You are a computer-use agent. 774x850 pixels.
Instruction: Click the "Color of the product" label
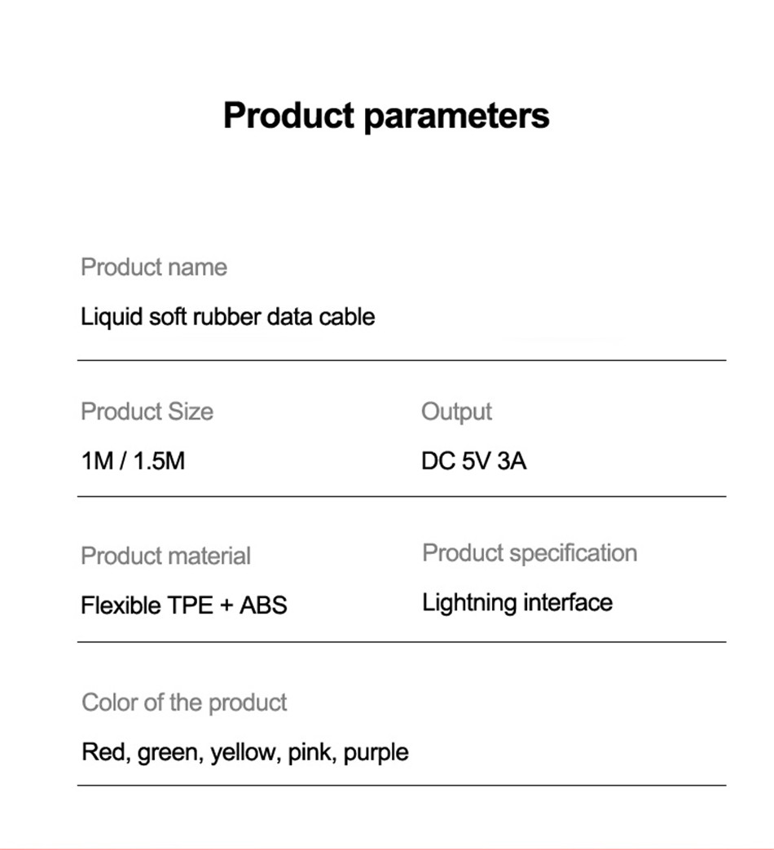pyautogui.click(x=184, y=702)
